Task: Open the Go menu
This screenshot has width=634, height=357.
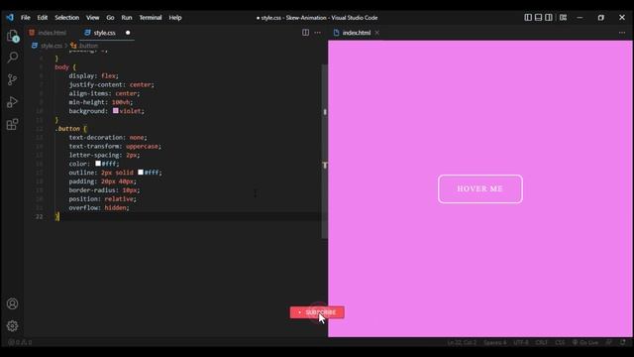Action: click(x=110, y=18)
